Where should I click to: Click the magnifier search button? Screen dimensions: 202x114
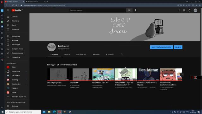pyautogui.click(x=129, y=10)
